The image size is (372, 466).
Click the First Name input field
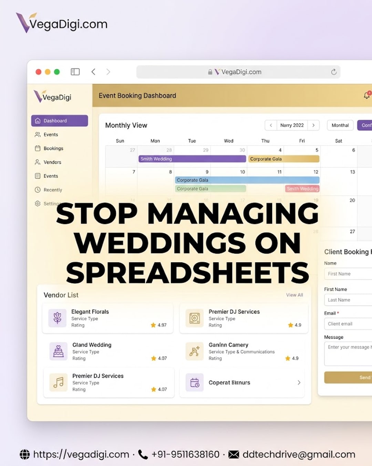348,274
